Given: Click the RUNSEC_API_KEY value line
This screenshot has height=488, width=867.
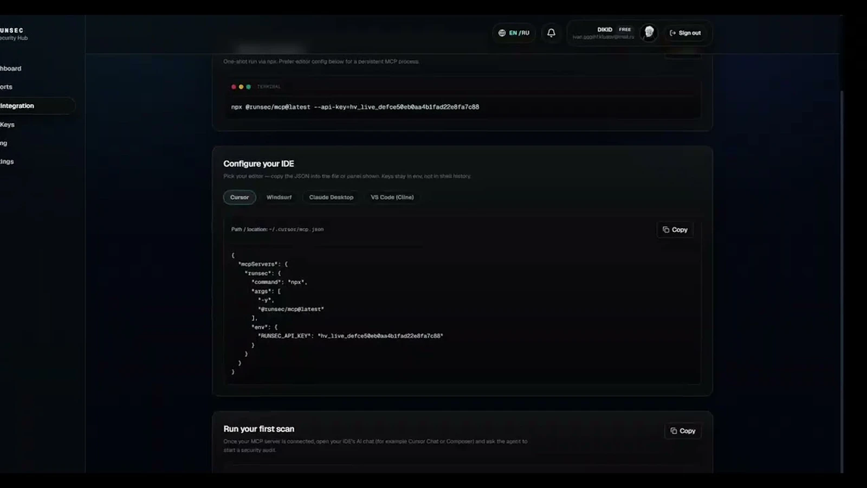Looking at the screenshot, I should coord(351,336).
